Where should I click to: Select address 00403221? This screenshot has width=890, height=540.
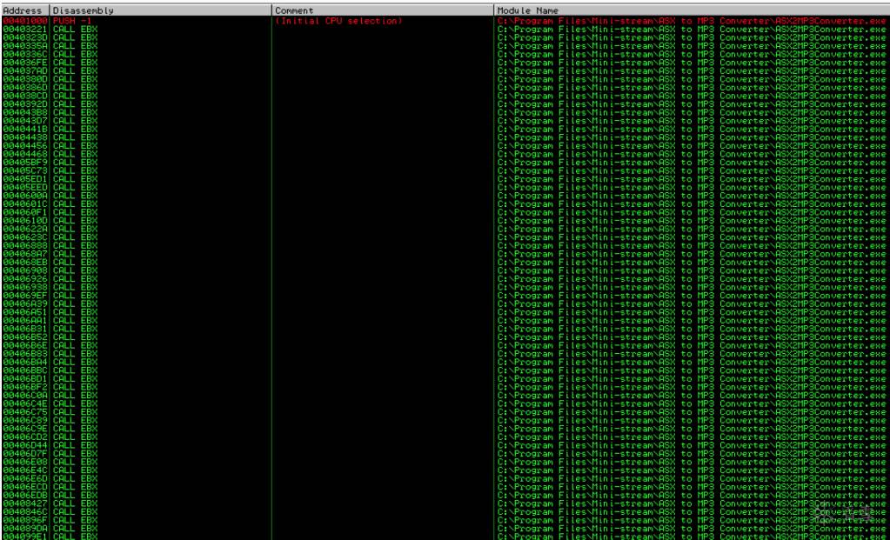pos(25,29)
